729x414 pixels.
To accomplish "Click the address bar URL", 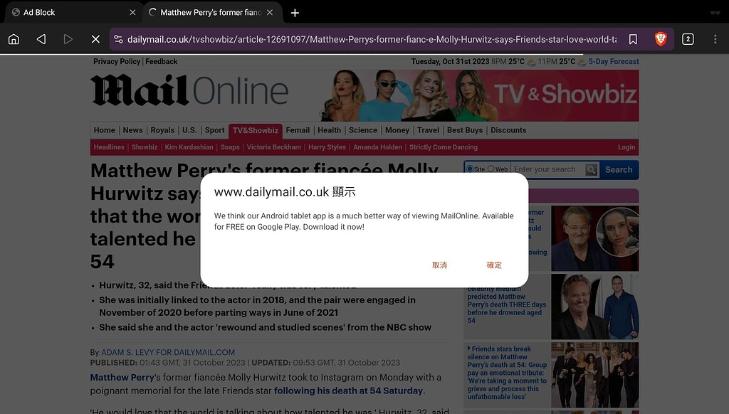I will [x=372, y=40].
